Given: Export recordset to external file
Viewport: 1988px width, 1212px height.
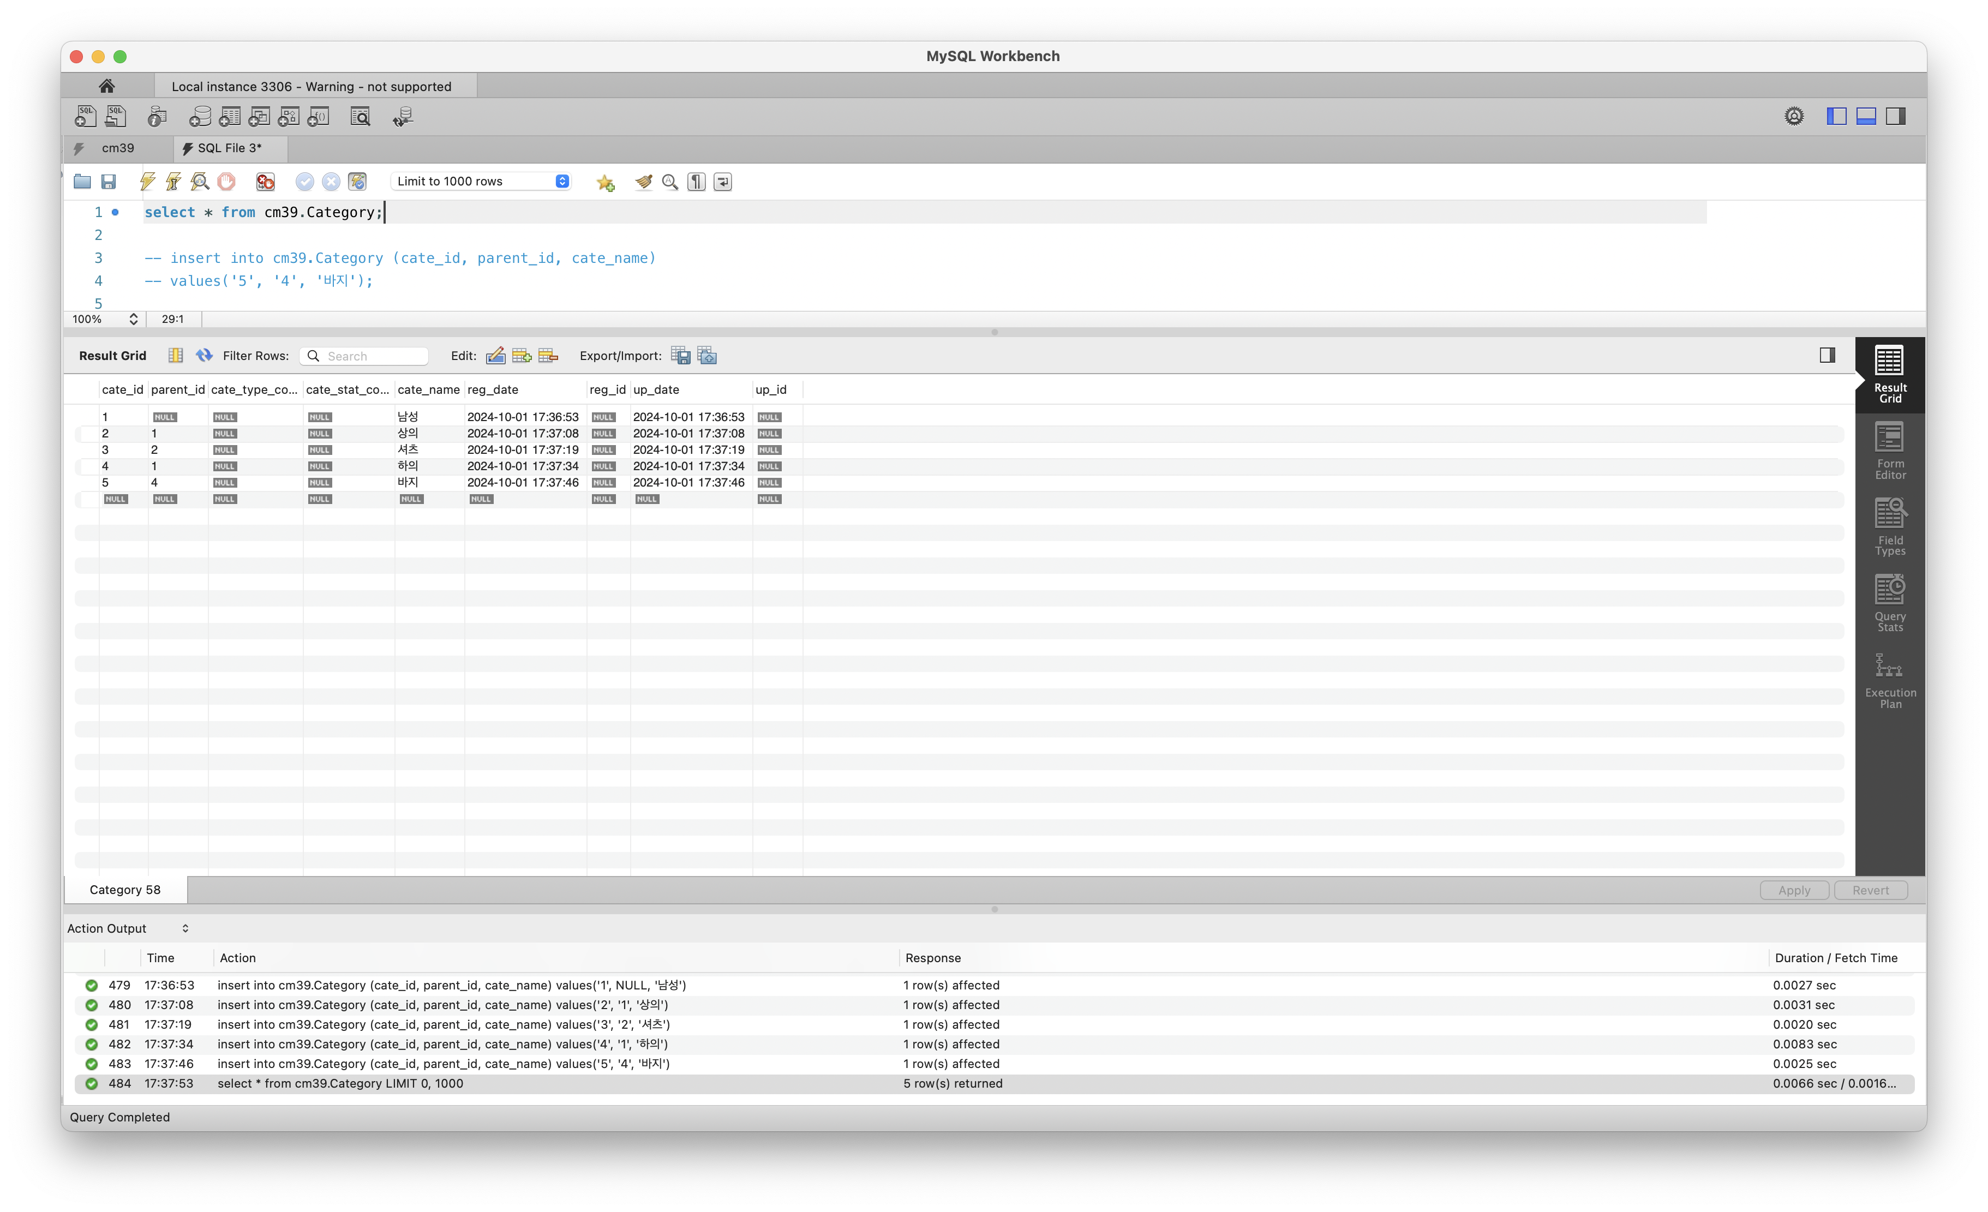Looking at the screenshot, I should [x=681, y=356].
